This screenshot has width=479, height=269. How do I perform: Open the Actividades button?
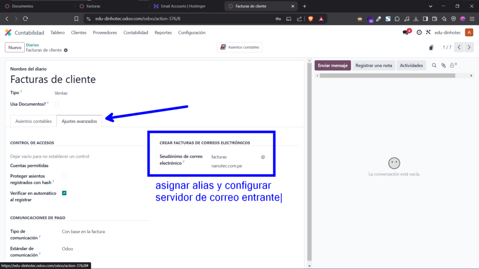click(411, 65)
